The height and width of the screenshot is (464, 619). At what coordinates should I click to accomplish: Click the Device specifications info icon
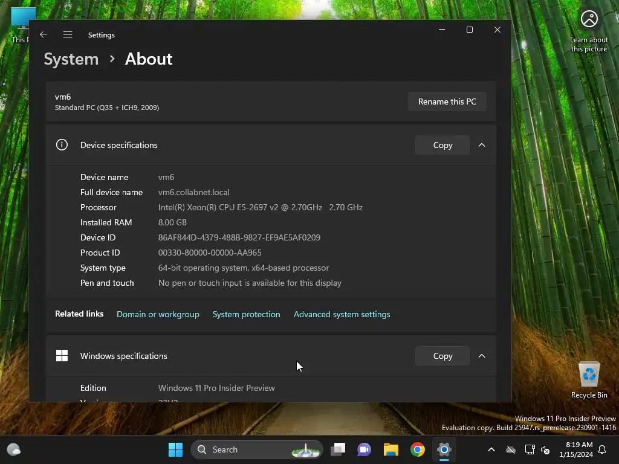click(x=62, y=145)
